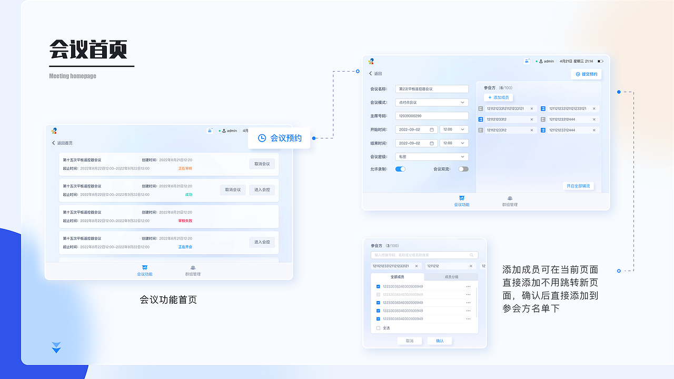674x379 pixels.
Task: Click the 开启全部辅流 button
Action: click(x=578, y=186)
